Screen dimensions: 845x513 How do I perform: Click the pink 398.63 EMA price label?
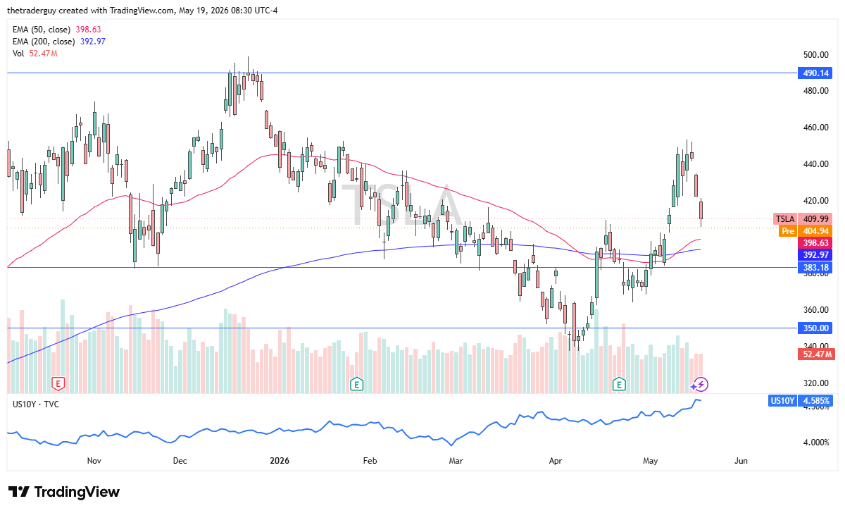pyautogui.click(x=815, y=242)
